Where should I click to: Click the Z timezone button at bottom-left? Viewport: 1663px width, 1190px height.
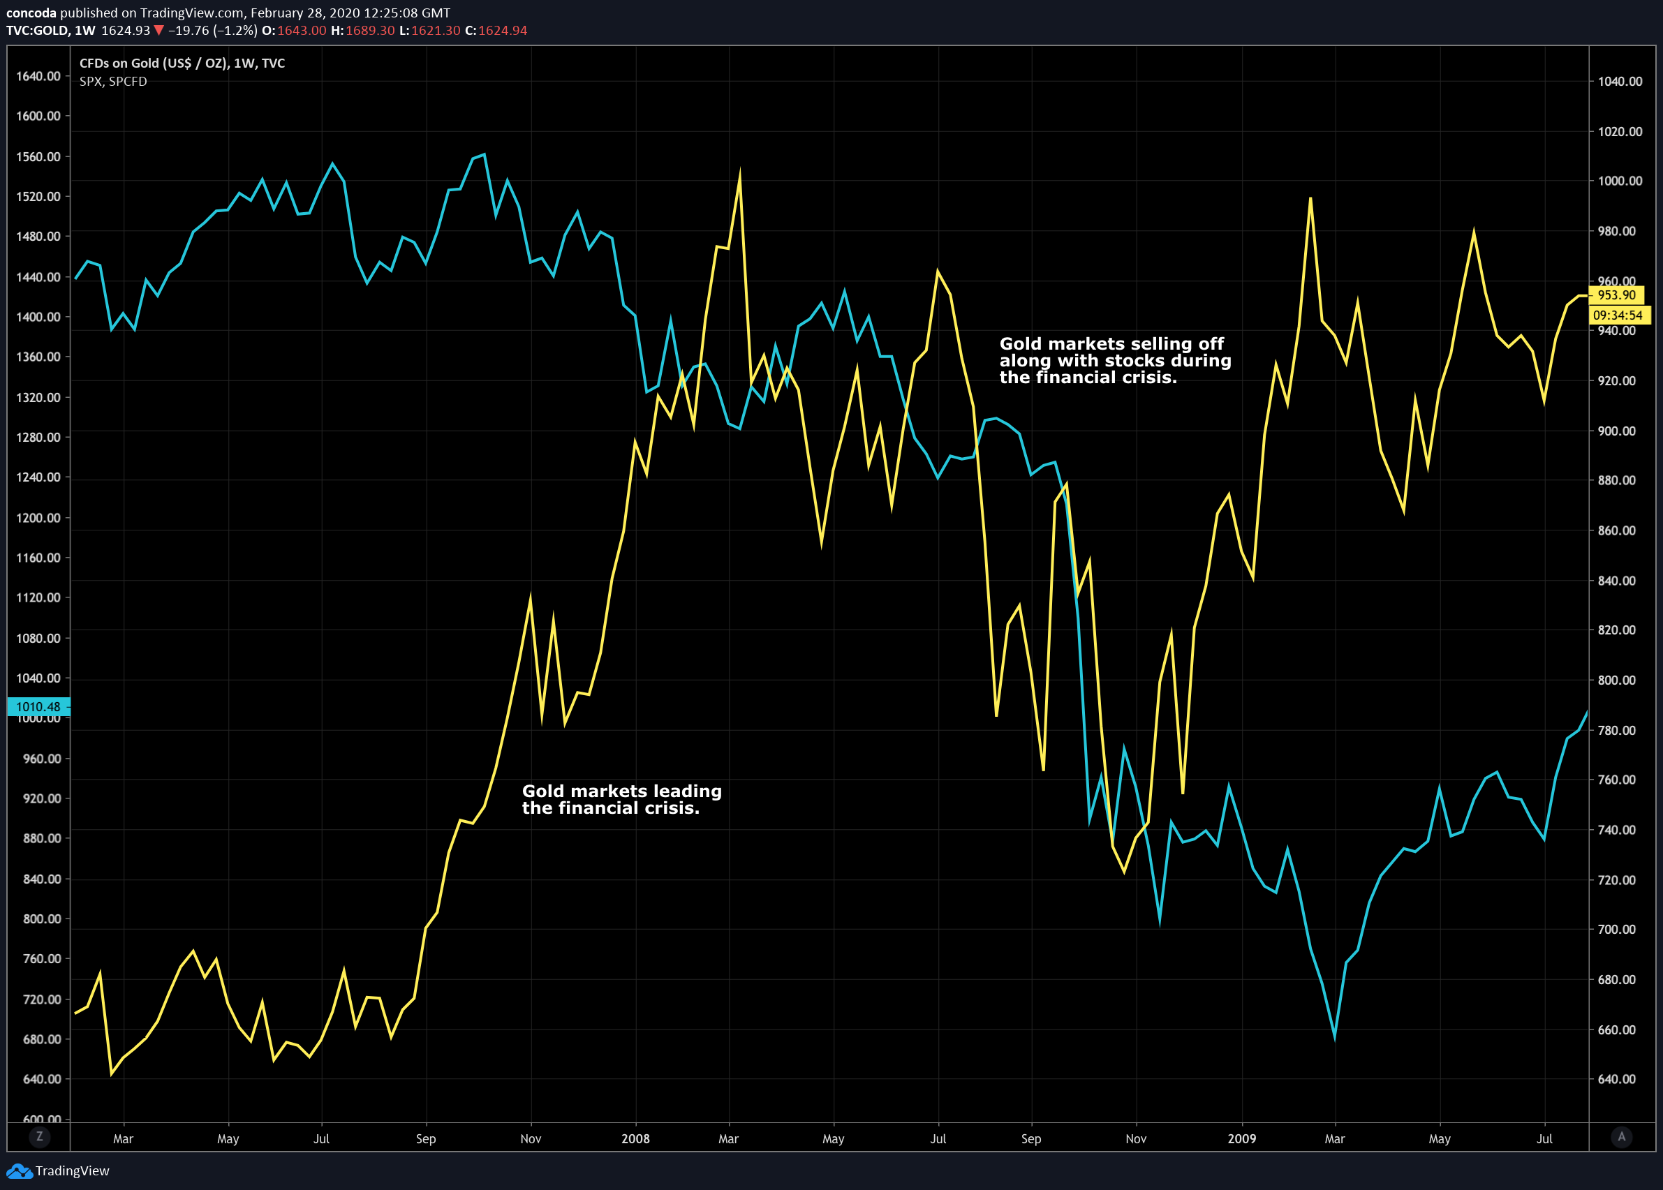pos(40,1136)
